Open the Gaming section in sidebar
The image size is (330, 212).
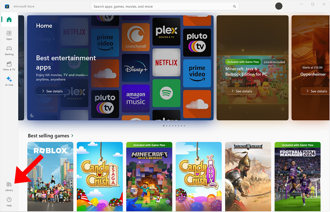(x=9, y=51)
